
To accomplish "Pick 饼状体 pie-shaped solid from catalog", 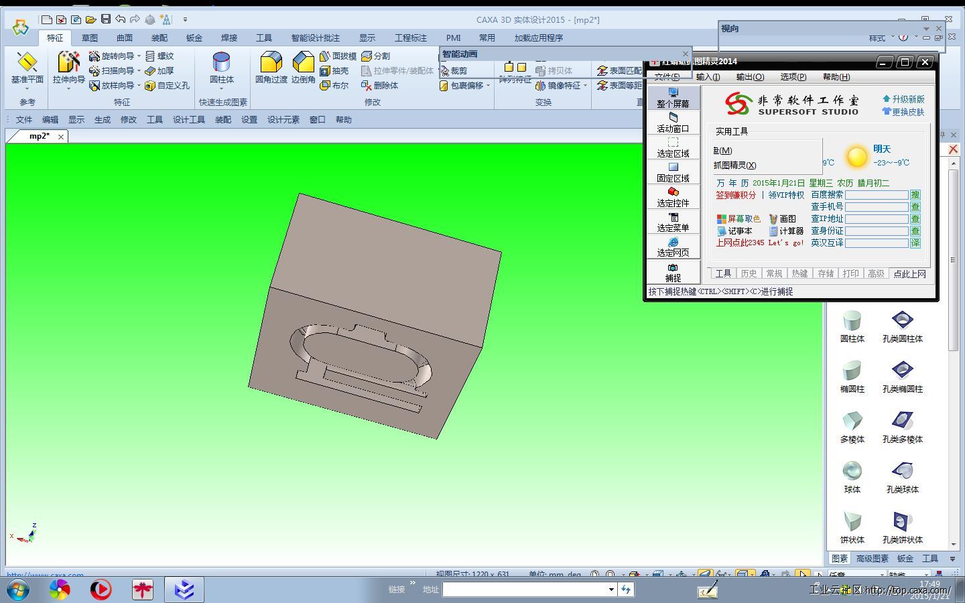I will click(852, 527).
